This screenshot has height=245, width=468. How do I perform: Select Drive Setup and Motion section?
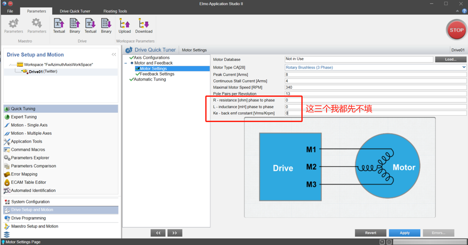tap(61, 210)
